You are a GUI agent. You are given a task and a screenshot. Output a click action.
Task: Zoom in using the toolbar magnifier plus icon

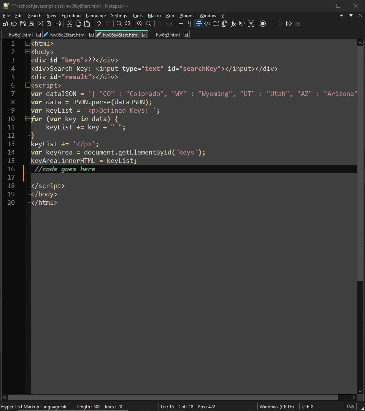click(x=140, y=24)
